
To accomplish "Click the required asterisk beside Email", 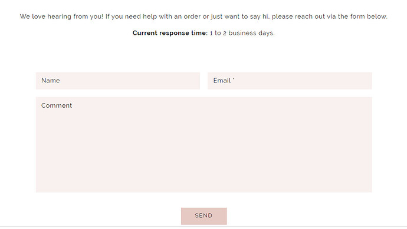I will [234, 79].
